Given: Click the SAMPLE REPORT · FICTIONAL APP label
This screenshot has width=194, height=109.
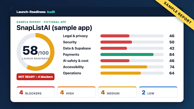Looking at the screenshot, I should click(x=41, y=22).
